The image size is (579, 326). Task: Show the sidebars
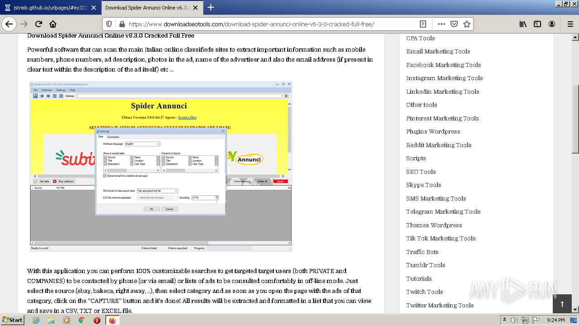537,24
